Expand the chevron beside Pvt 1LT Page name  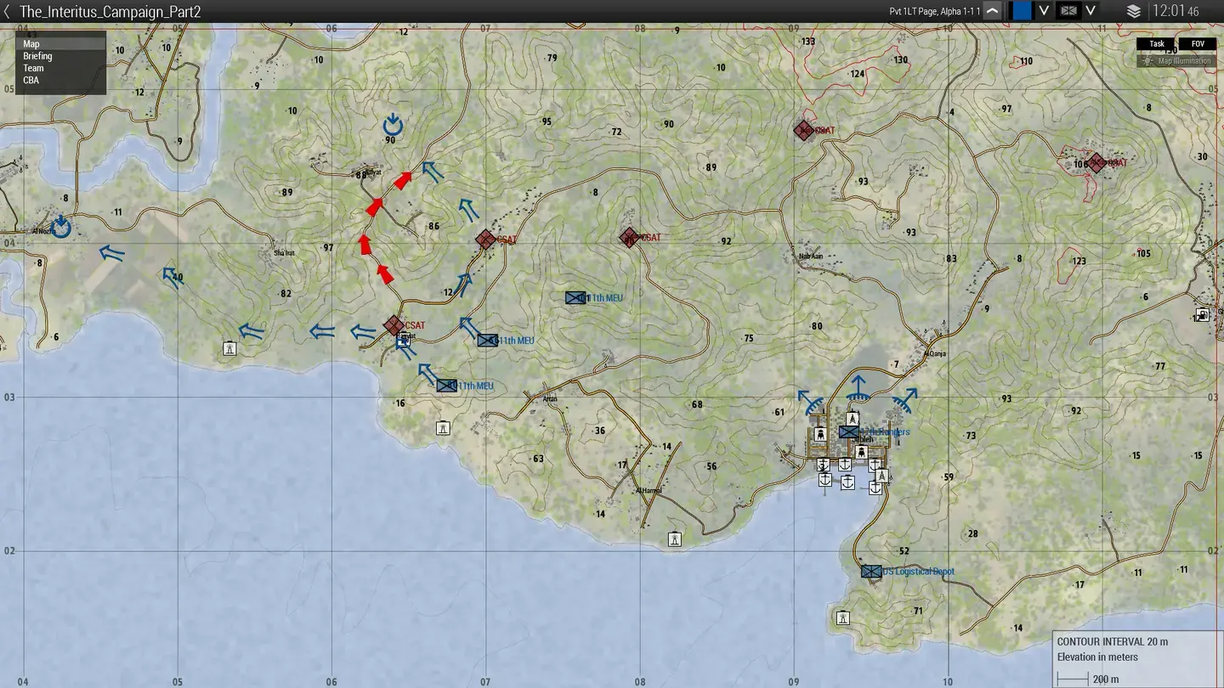[993, 10]
